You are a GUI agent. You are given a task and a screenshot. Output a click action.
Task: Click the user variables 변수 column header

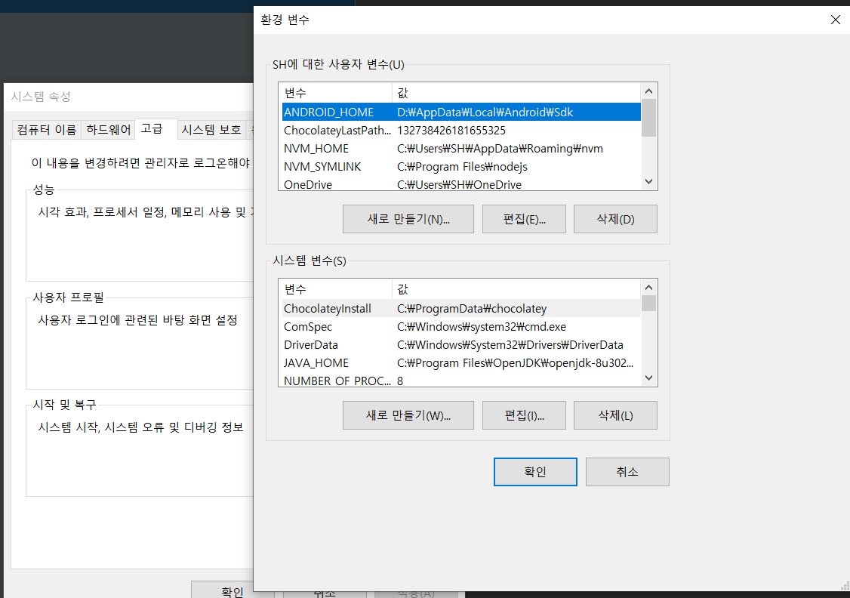click(x=336, y=93)
